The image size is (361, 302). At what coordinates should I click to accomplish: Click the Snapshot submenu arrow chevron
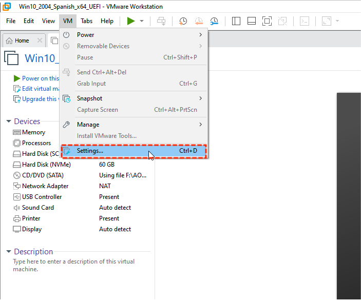pyautogui.click(x=201, y=98)
